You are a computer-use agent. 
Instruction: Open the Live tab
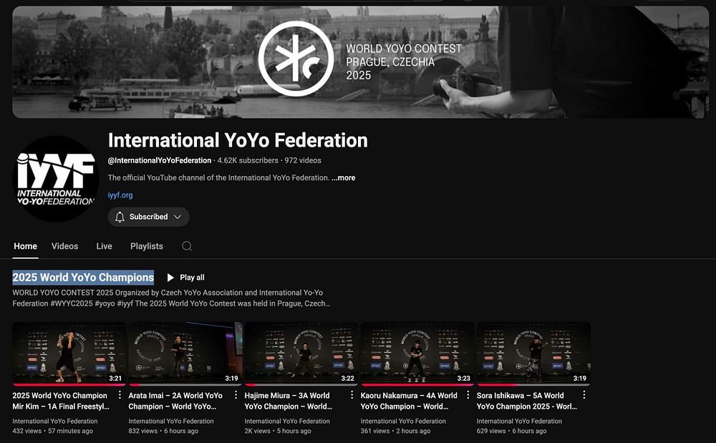[104, 246]
